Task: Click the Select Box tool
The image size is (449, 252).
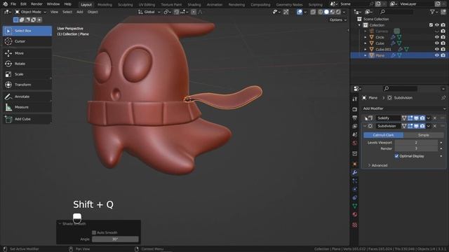Action: [x=27, y=31]
